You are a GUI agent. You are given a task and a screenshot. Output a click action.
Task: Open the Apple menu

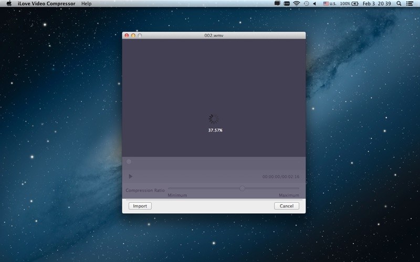pos(9,4)
